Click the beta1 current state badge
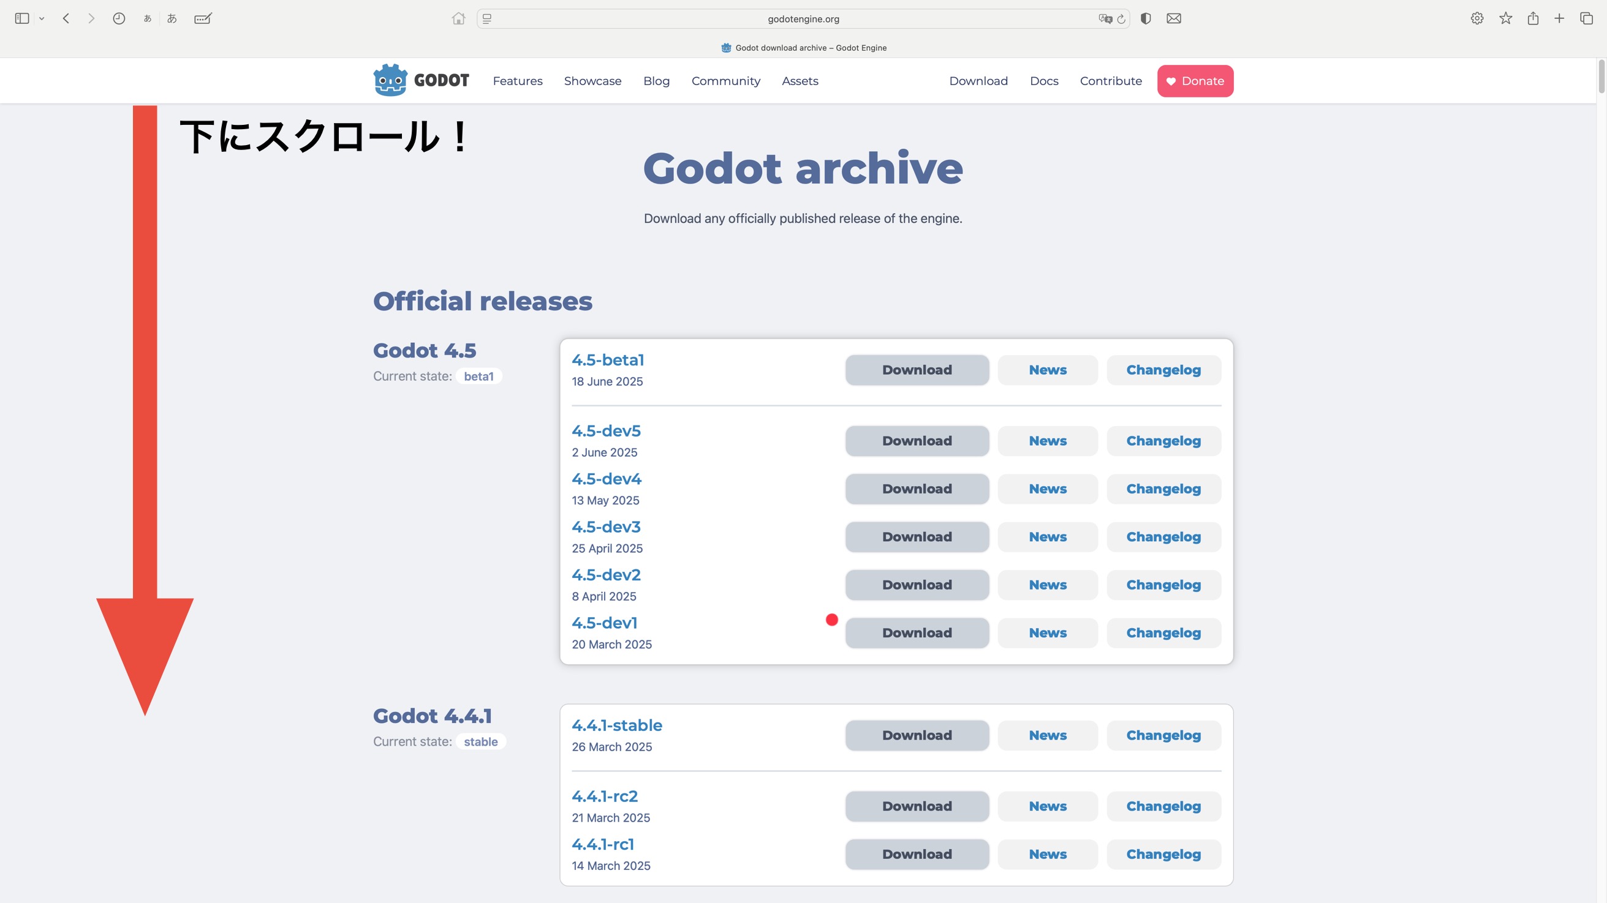Screen dimensions: 1607x903 478,377
